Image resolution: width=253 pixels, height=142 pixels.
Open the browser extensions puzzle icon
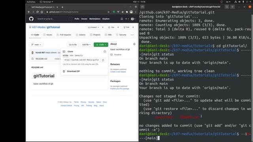coord(127,12)
